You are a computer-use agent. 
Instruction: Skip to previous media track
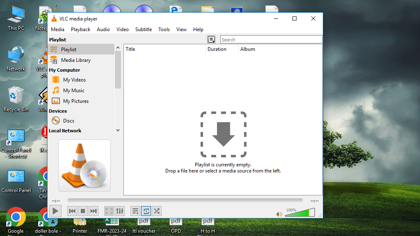pyautogui.click(x=72, y=211)
